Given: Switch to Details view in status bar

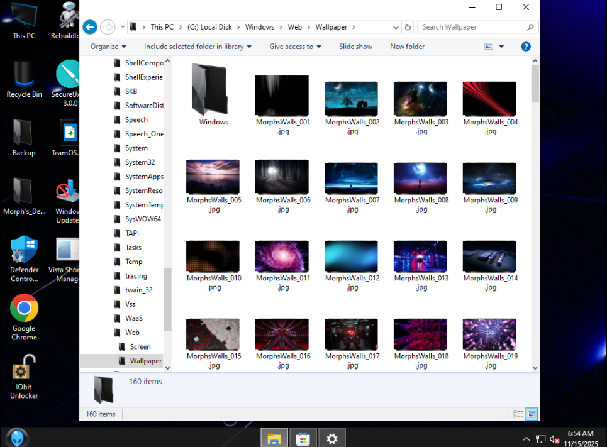Looking at the screenshot, I should pyautogui.click(x=518, y=414).
